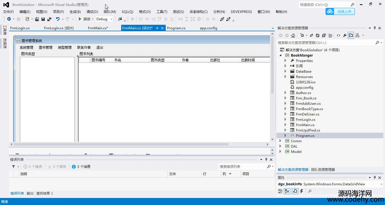Toggle the 3 个消息 messages filter
Screen dimensions: 385x205
click(81, 167)
